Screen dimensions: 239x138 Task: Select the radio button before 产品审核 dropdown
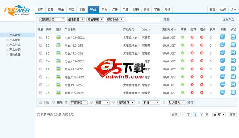pyautogui.click(x=66, y=102)
